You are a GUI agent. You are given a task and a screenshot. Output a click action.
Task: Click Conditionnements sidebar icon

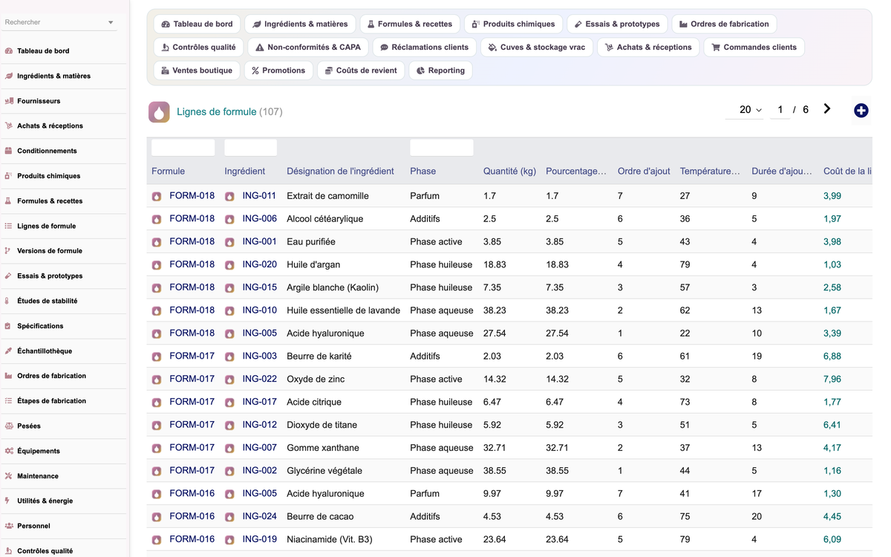pos(9,151)
